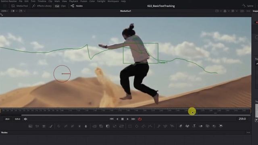Add a Resize node from the toolbar

tap(114, 126)
